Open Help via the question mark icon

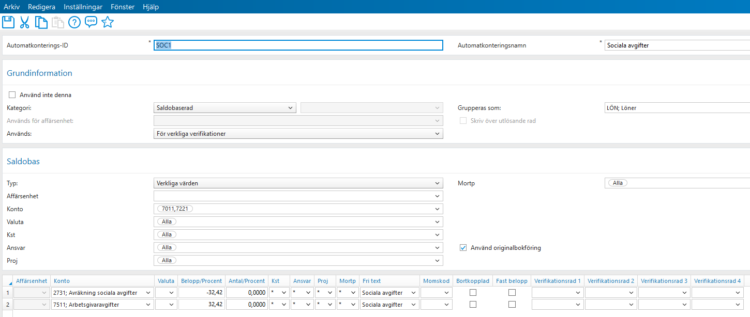pyautogui.click(x=74, y=22)
